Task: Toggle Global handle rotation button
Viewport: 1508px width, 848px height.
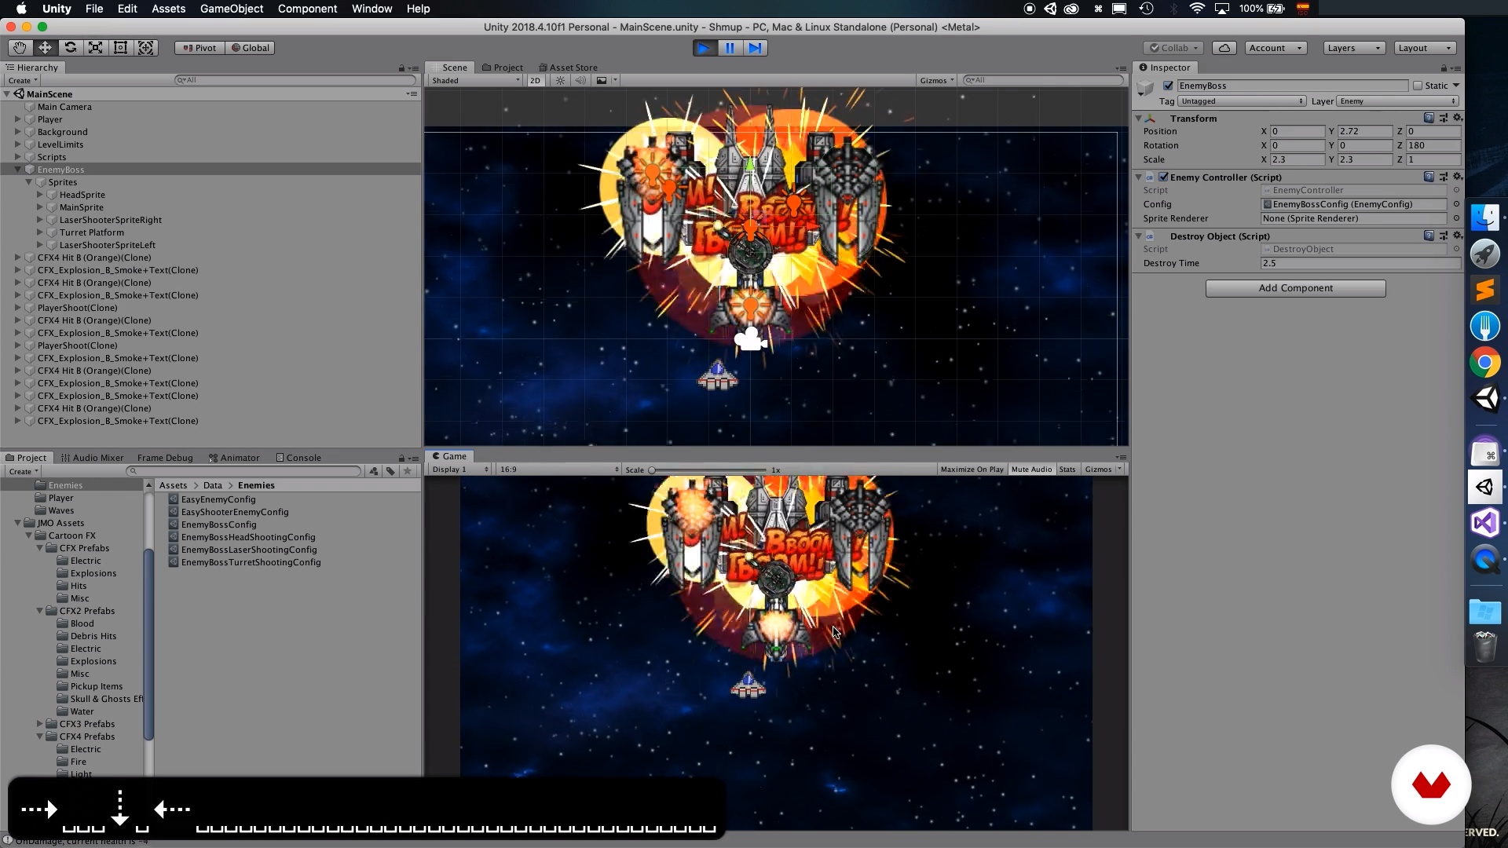Action: tap(250, 48)
